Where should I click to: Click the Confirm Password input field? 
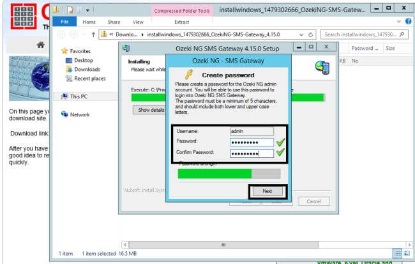pos(252,153)
